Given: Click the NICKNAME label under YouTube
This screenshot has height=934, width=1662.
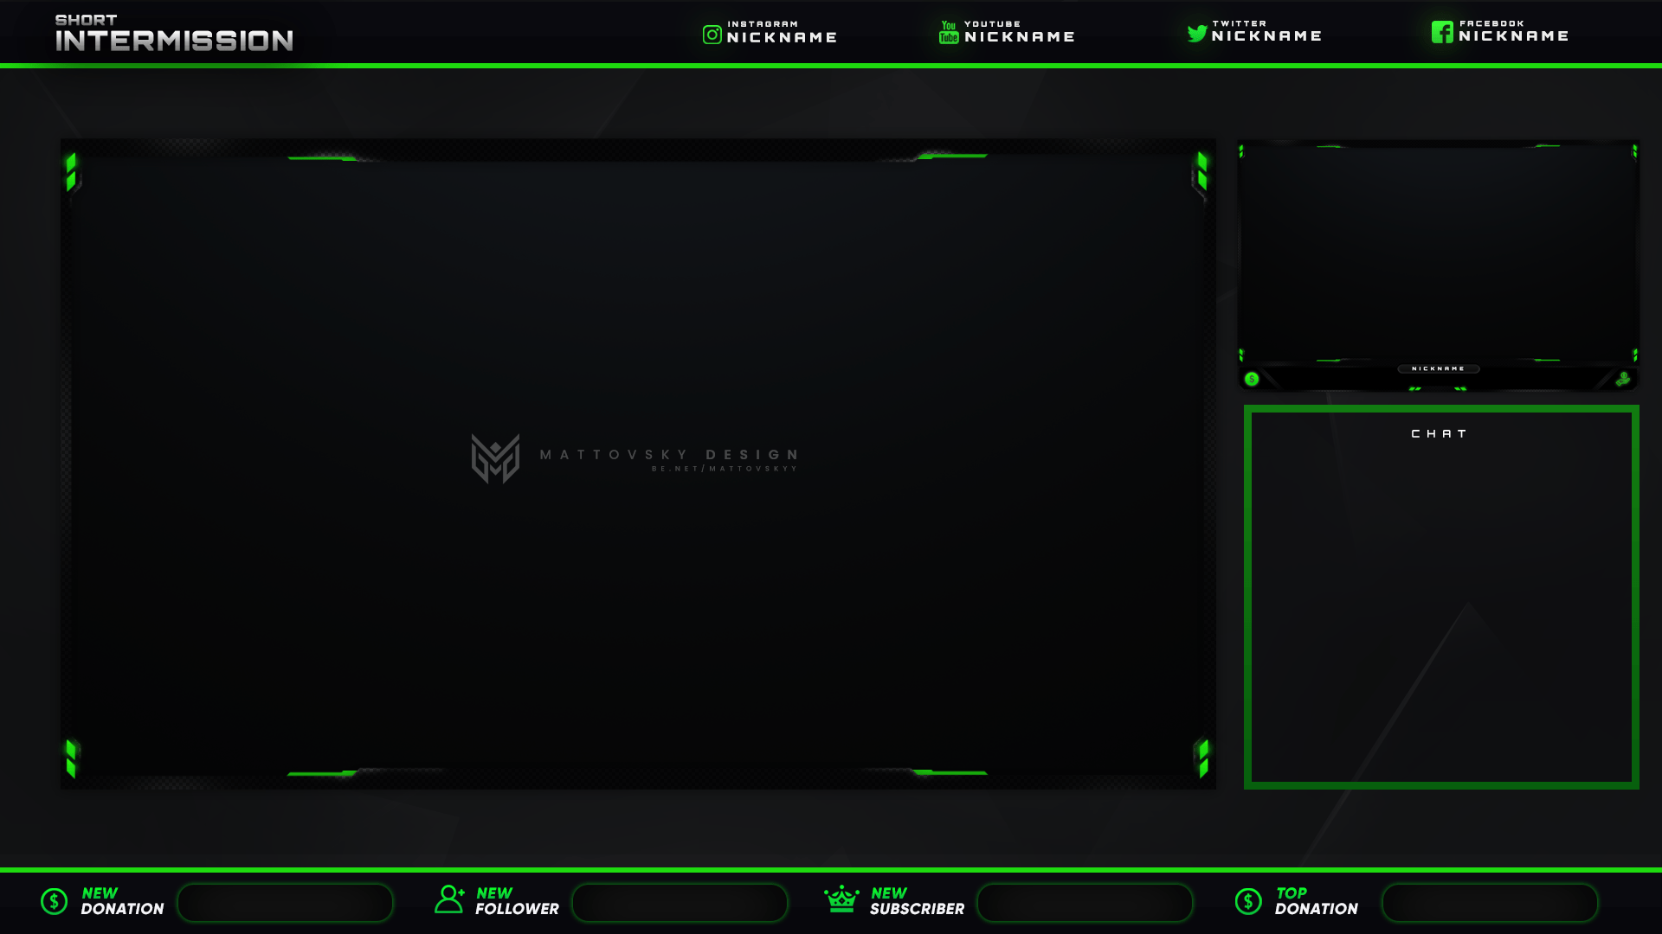Looking at the screenshot, I should (1020, 36).
